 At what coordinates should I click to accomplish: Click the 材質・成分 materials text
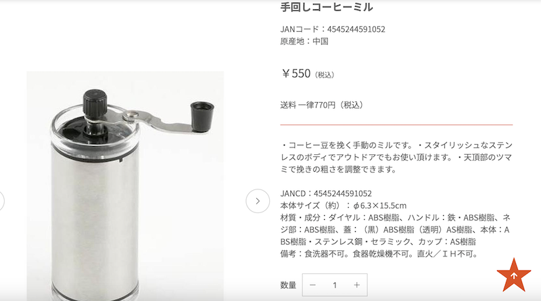click(x=396, y=229)
